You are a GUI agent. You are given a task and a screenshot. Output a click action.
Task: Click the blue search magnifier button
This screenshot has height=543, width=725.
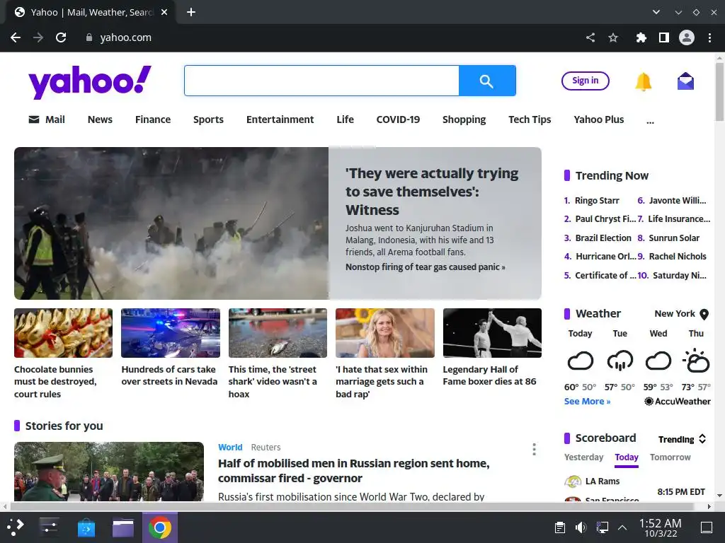[487, 81]
